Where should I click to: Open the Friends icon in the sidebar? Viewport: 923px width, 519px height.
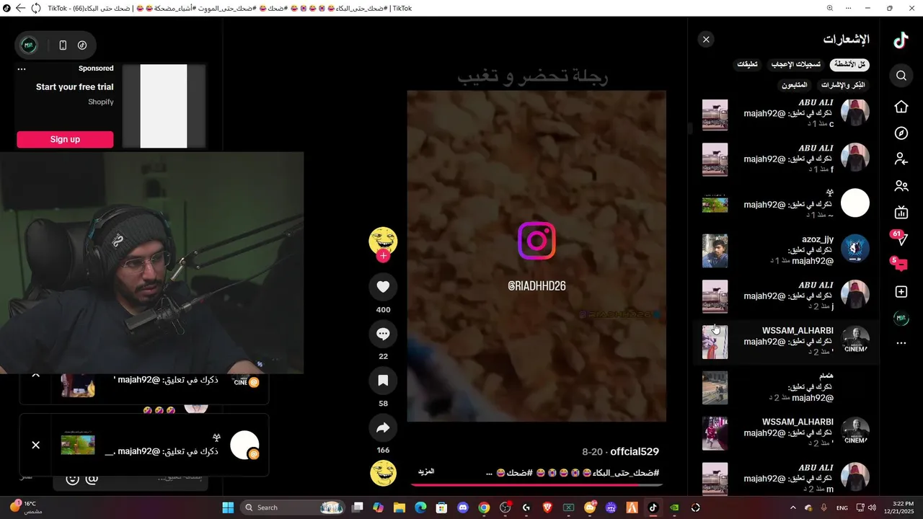click(x=901, y=186)
